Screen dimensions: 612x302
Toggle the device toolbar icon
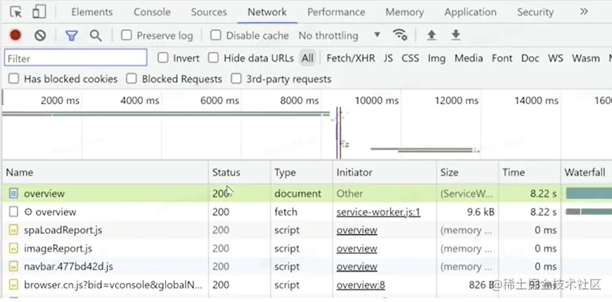[x=39, y=12]
